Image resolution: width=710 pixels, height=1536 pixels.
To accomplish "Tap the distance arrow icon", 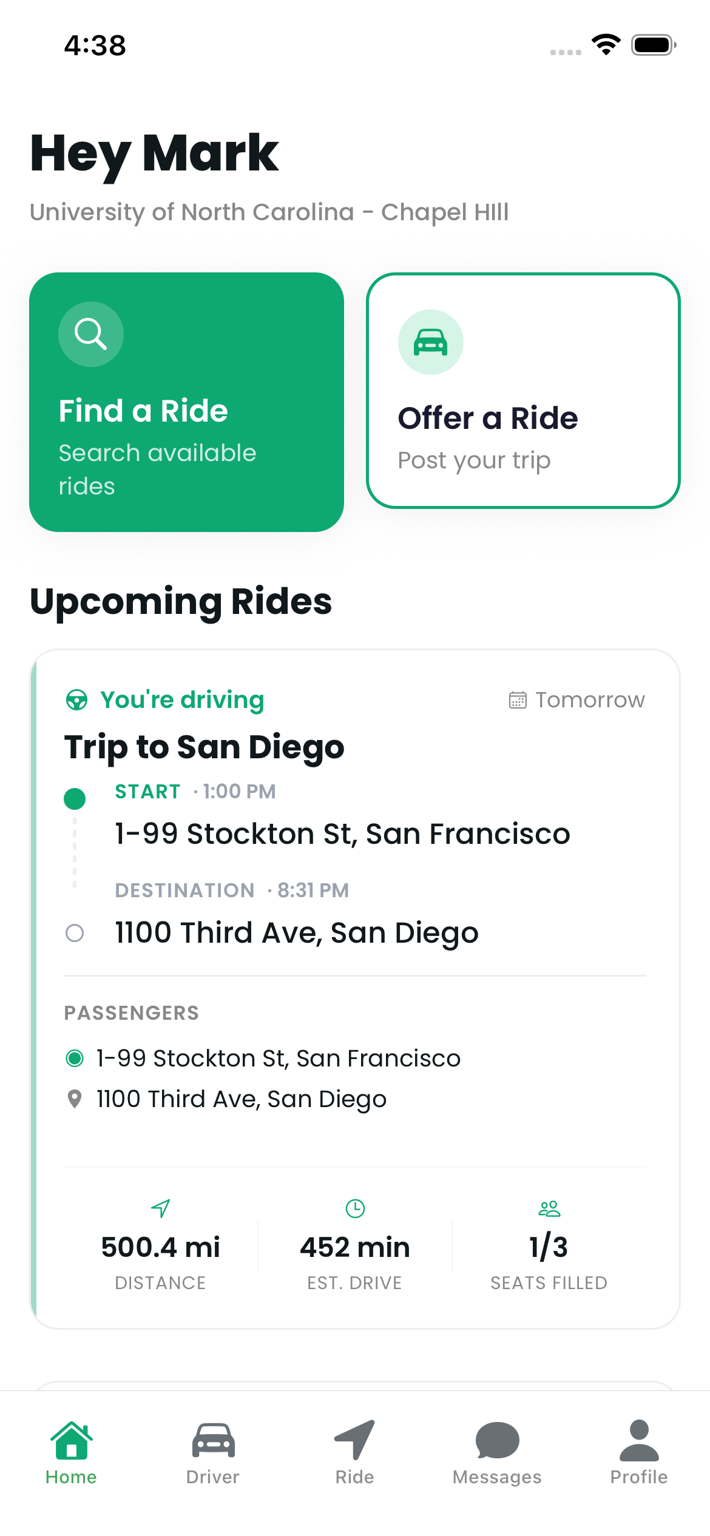I will [161, 1208].
